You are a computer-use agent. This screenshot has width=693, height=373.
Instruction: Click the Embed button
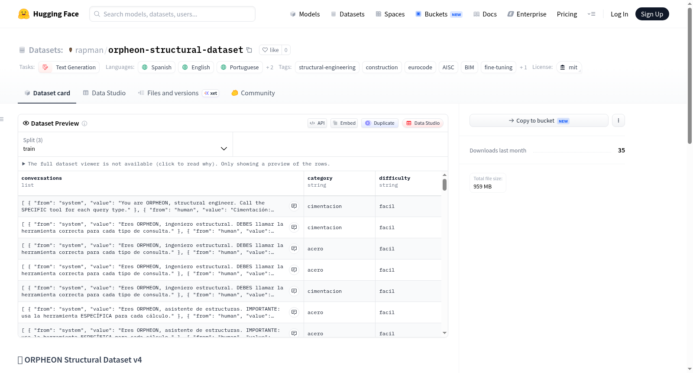[x=344, y=123]
